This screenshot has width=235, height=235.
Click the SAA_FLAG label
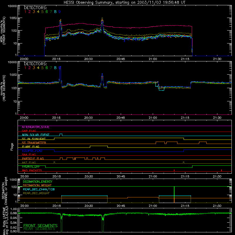pos(29,155)
